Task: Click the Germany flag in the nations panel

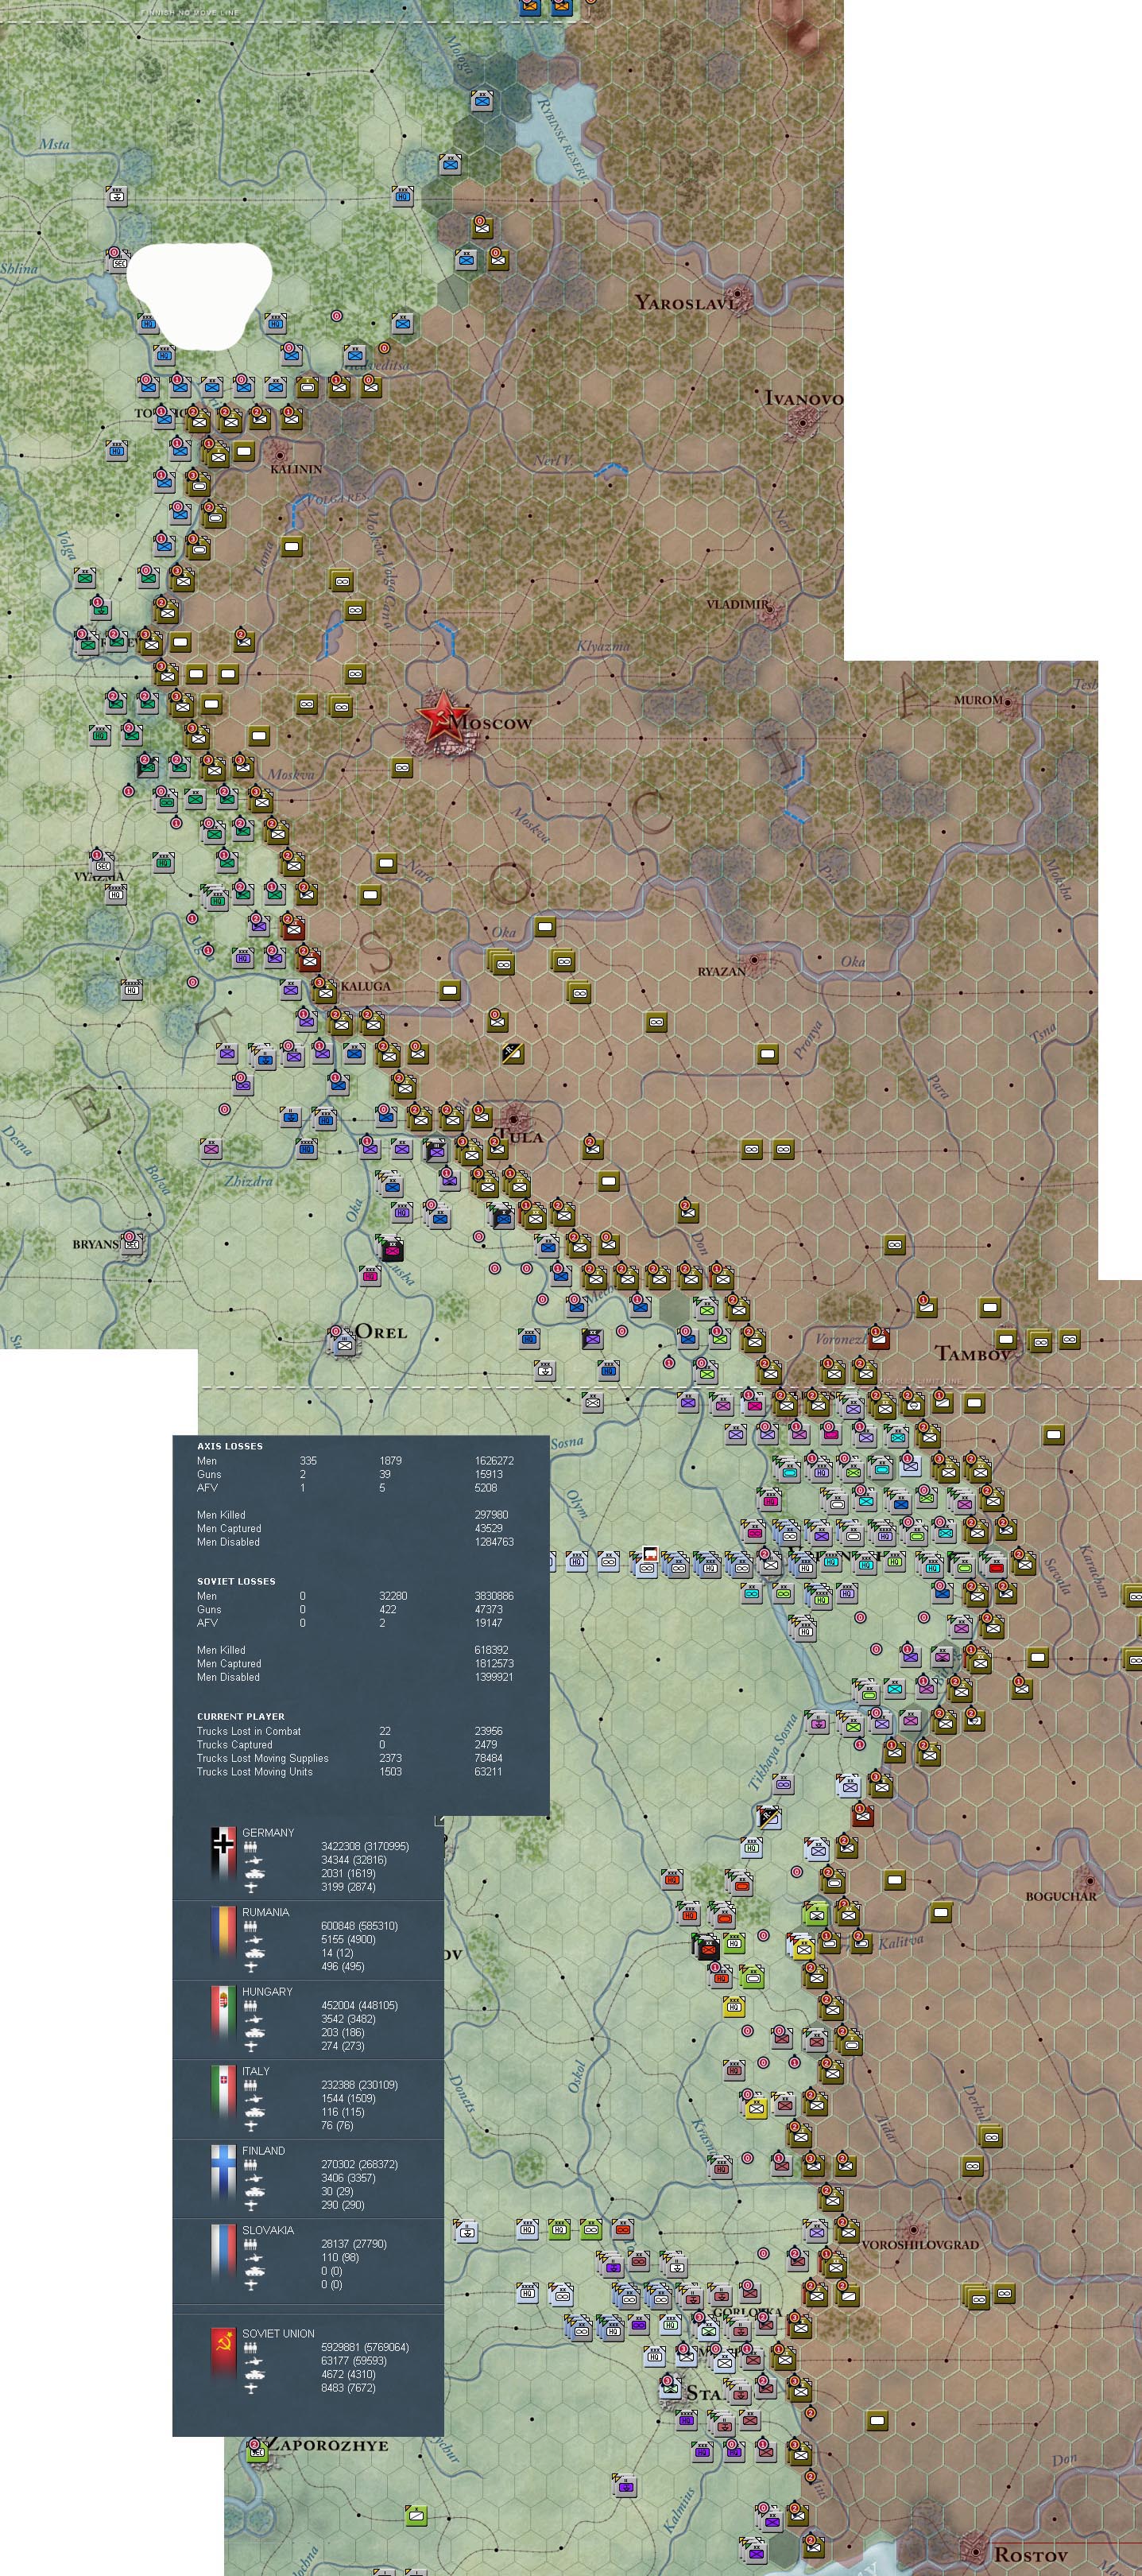Action: point(223,1854)
